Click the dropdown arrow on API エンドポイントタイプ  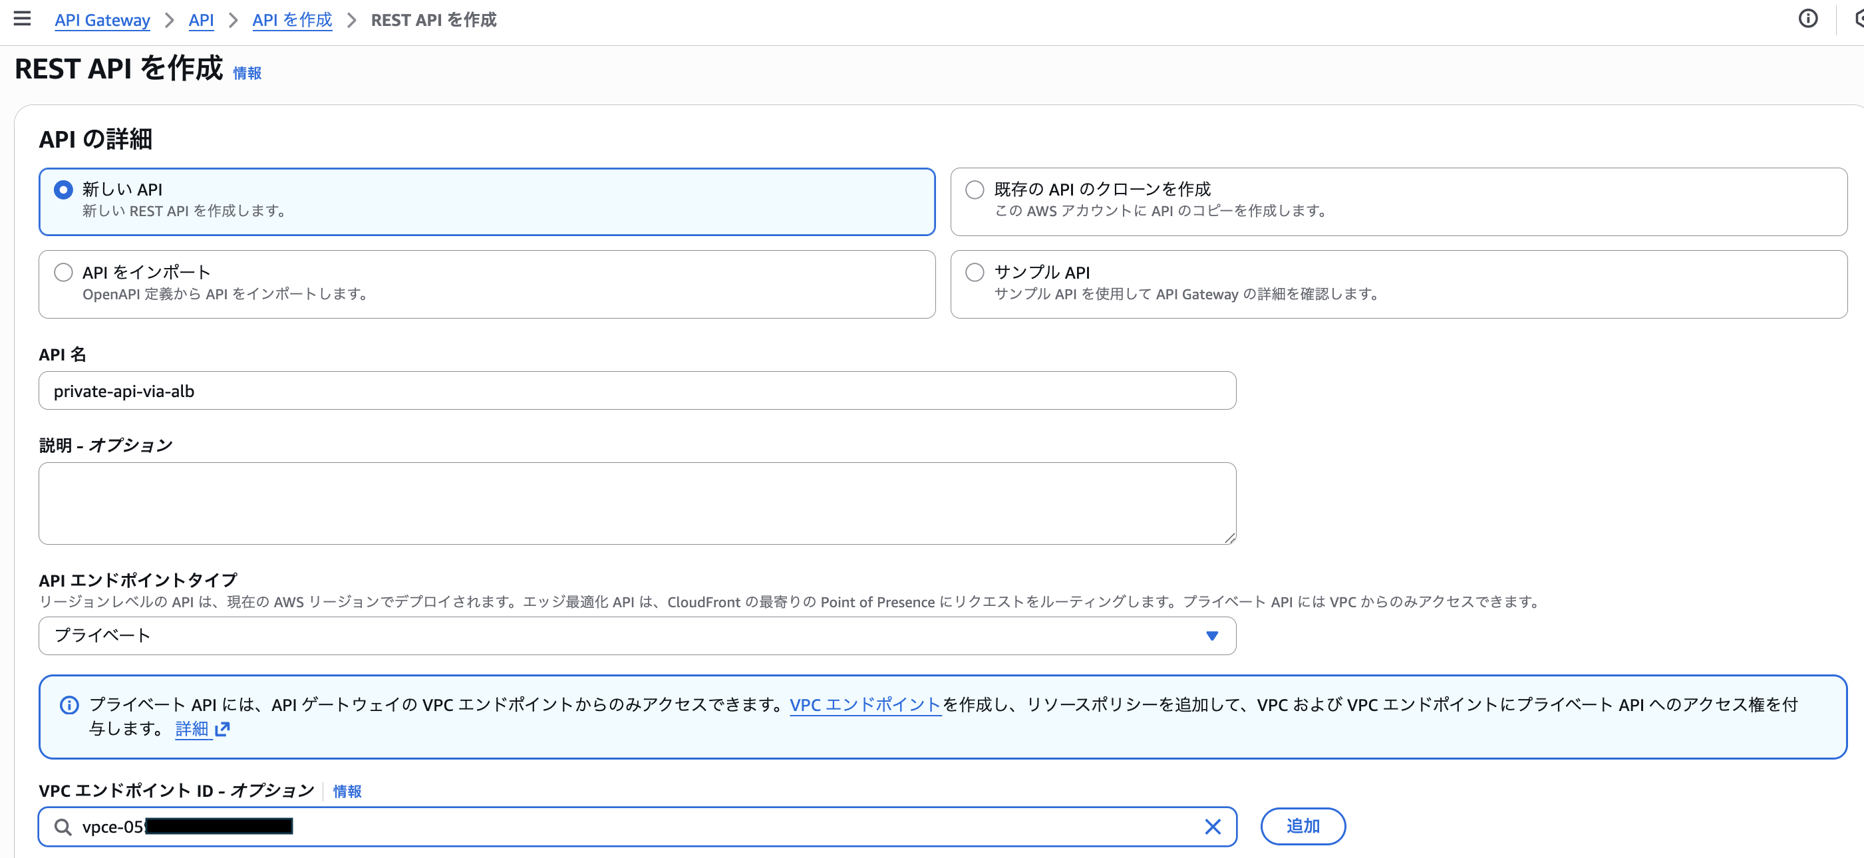(1211, 636)
